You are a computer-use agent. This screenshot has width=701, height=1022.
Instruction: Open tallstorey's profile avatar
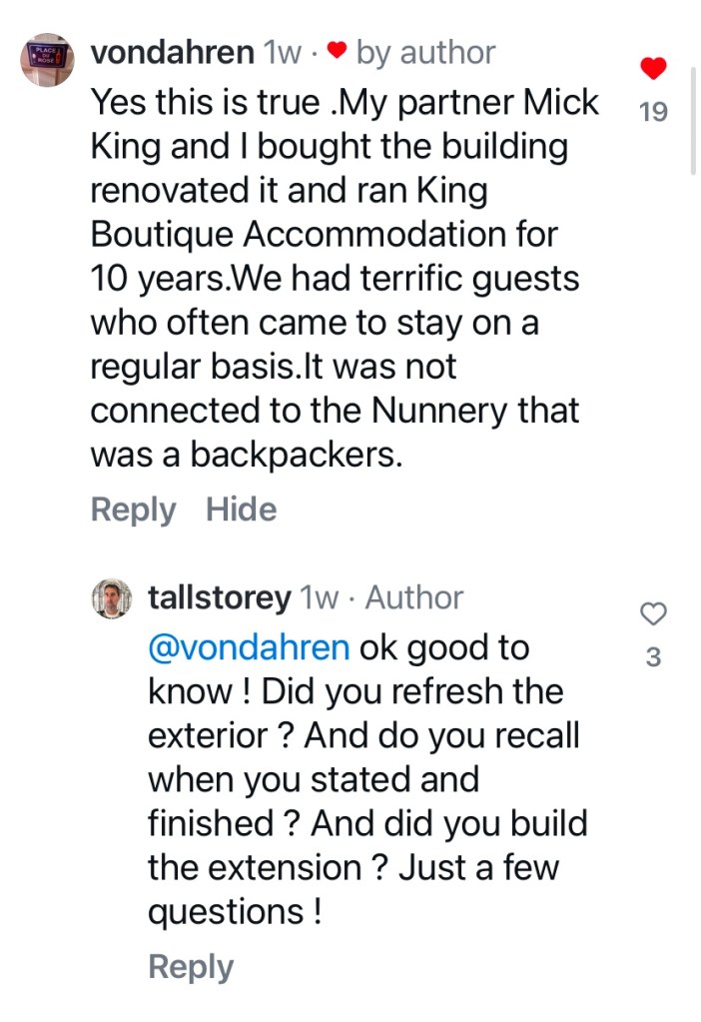[x=112, y=599]
